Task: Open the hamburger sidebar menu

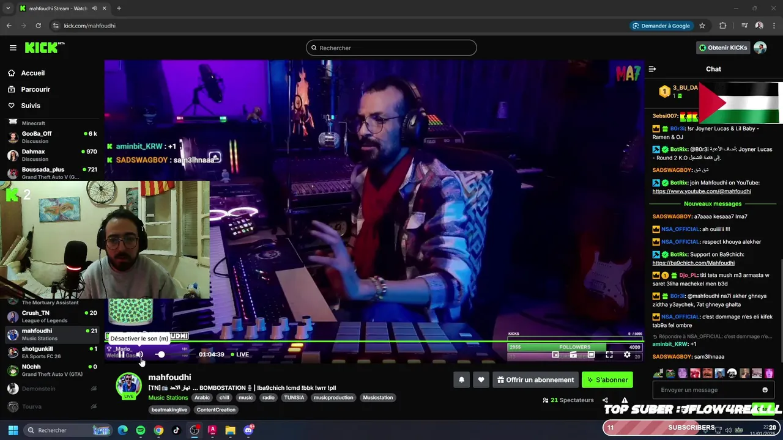Action: point(13,48)
